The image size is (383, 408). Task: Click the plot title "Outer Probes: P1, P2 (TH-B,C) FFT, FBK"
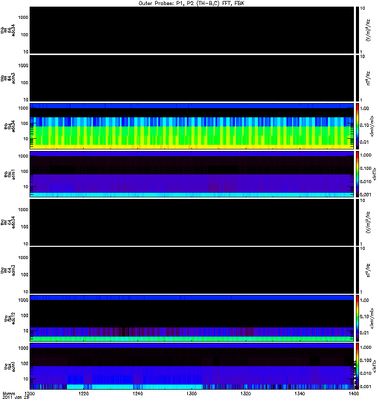[191, 4]
